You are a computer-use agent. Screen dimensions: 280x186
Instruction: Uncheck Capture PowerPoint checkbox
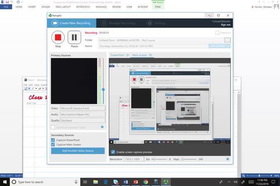click(53, 140)
